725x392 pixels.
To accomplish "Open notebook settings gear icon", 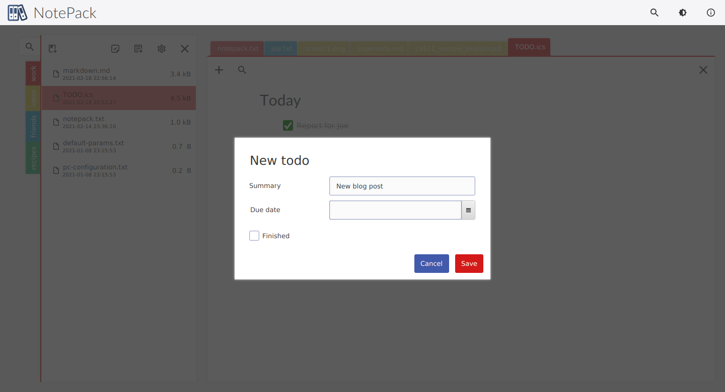I will [x=162, y=49].
